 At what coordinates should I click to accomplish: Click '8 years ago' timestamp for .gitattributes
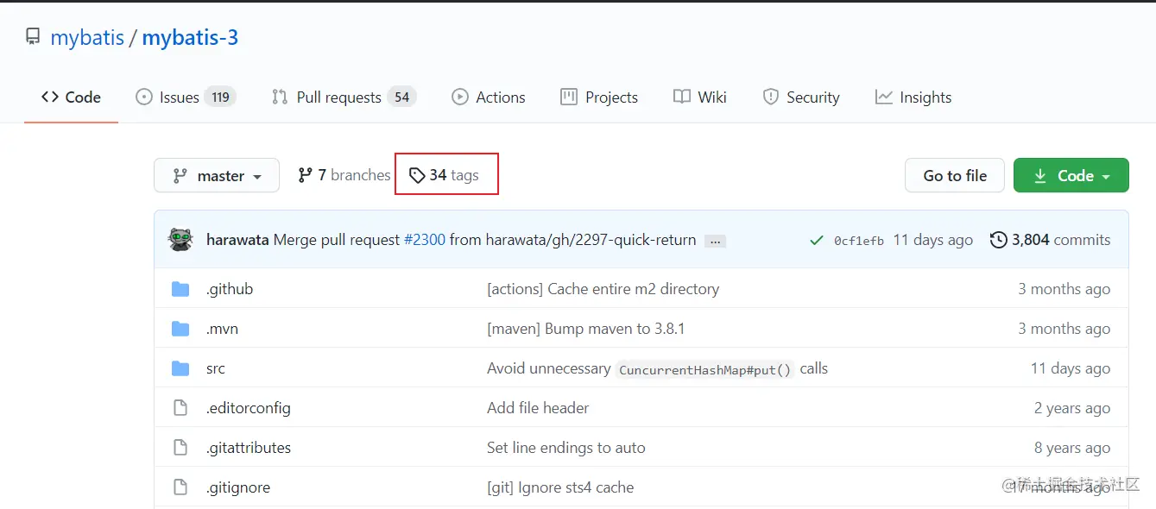pos(1072,448)
